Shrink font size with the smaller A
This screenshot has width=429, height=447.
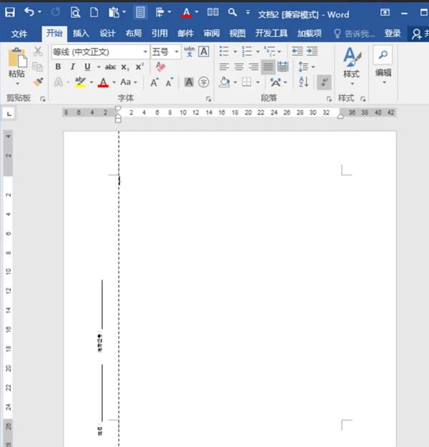169,82
